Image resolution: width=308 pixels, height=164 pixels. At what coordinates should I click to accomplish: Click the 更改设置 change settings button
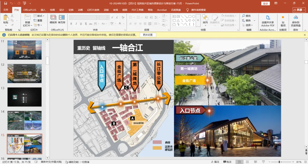pyautogui.click(x=148, y=35)
